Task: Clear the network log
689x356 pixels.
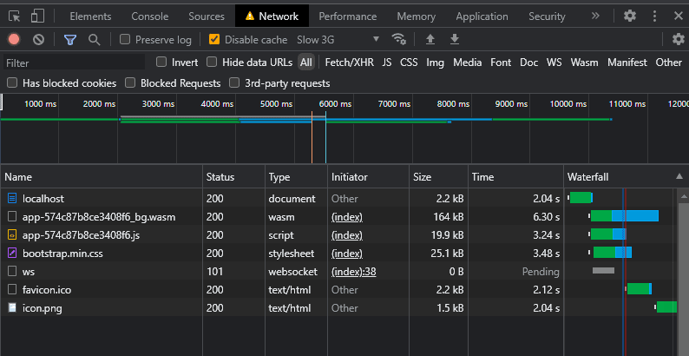Action: 38,39
